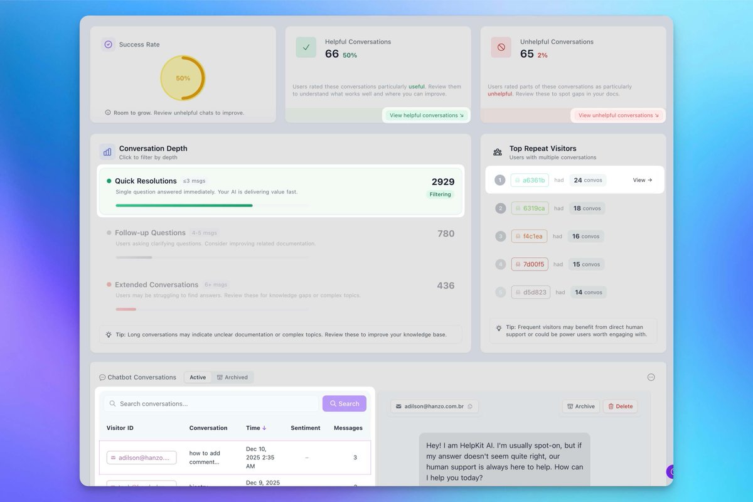Click the 436 count for Extended Conversations
The width and height of the screenshot is (753, 502).
[x=446, y=286]
